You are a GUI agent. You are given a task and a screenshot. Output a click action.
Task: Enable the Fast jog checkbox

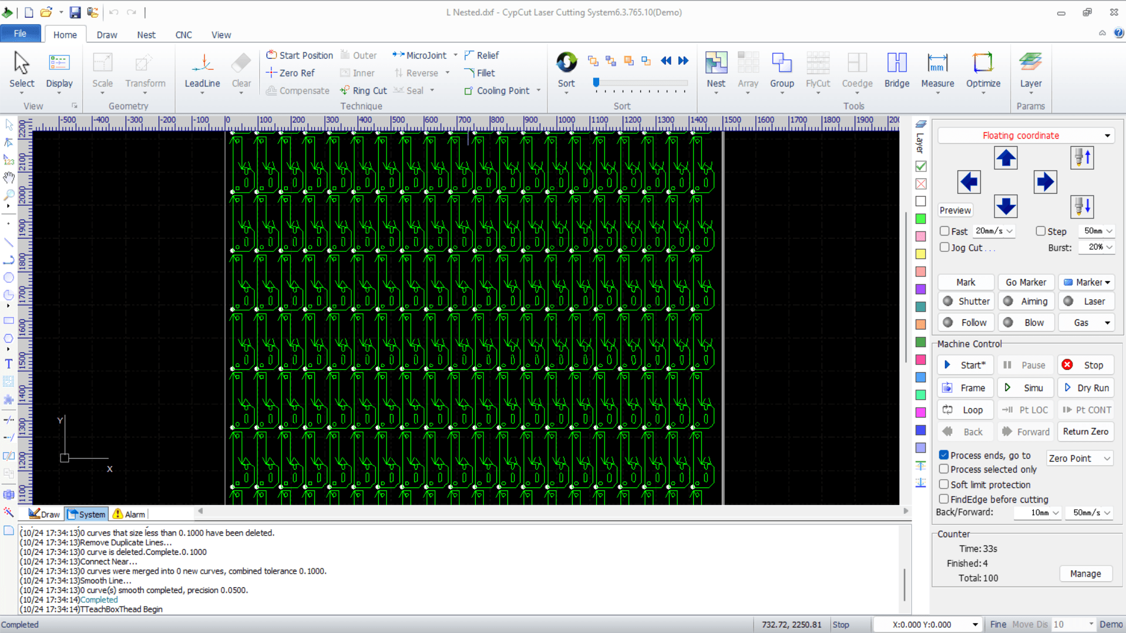(x=945, y=231)
